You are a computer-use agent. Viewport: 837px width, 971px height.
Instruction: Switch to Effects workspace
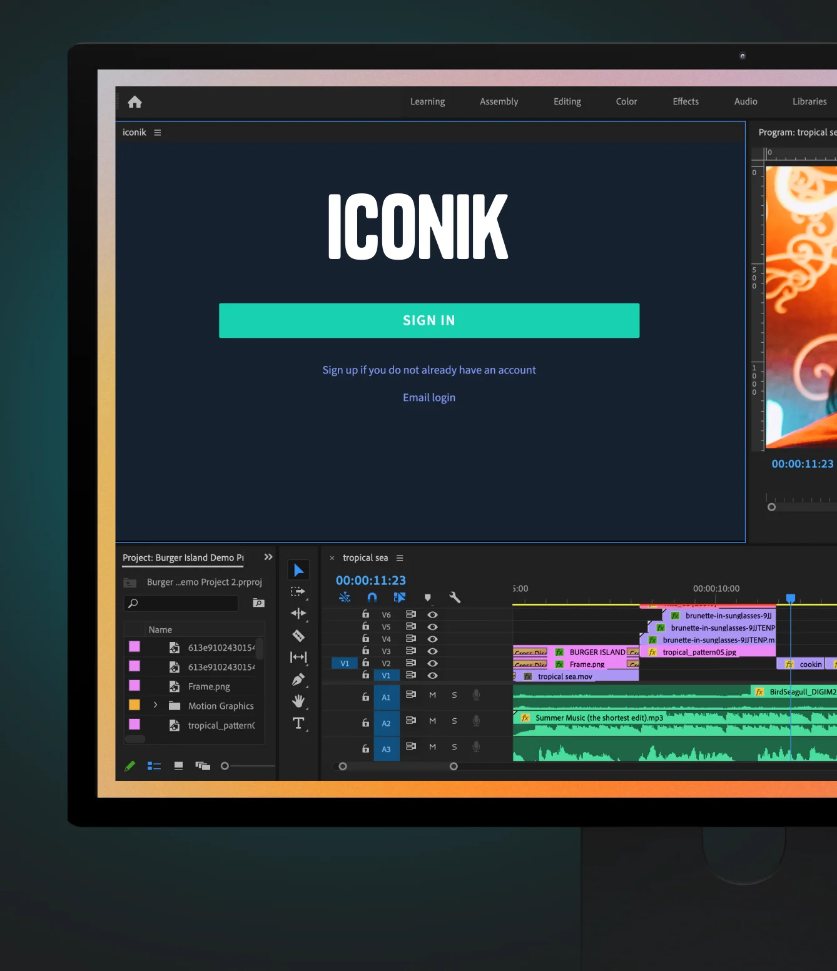[x=686, y=101]
